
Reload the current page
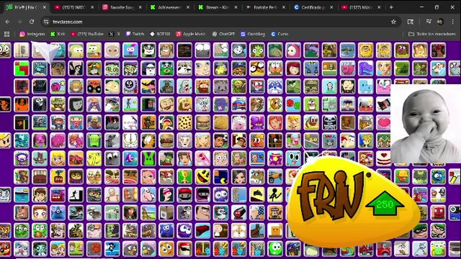(x=32, y=22)
